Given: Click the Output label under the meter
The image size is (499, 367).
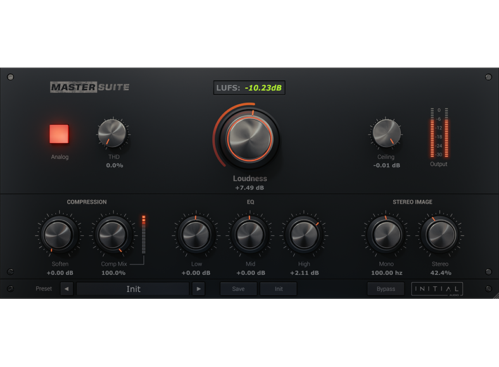Looking at the screenshot, I should click(439, 164).
